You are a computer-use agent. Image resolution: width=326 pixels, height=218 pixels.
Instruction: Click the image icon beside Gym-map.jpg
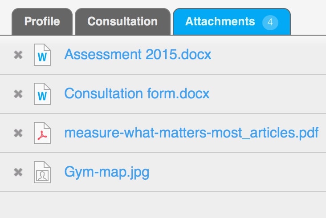click(x=42, y=172)
